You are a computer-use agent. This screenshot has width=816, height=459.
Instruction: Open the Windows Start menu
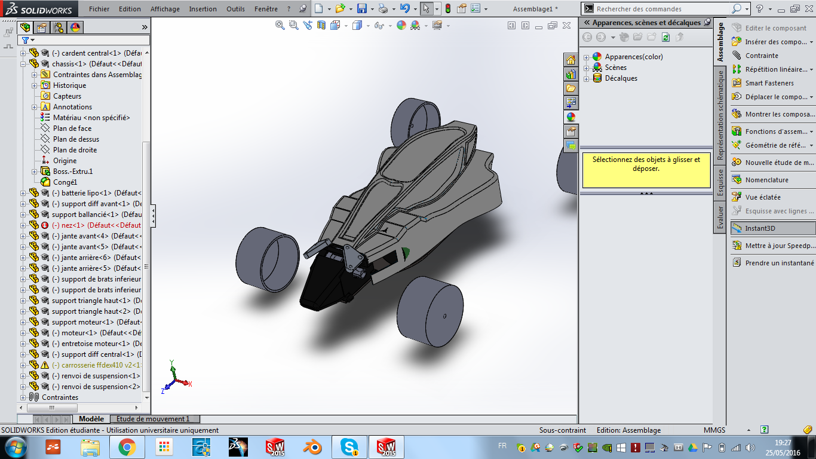tap(16, 446)
